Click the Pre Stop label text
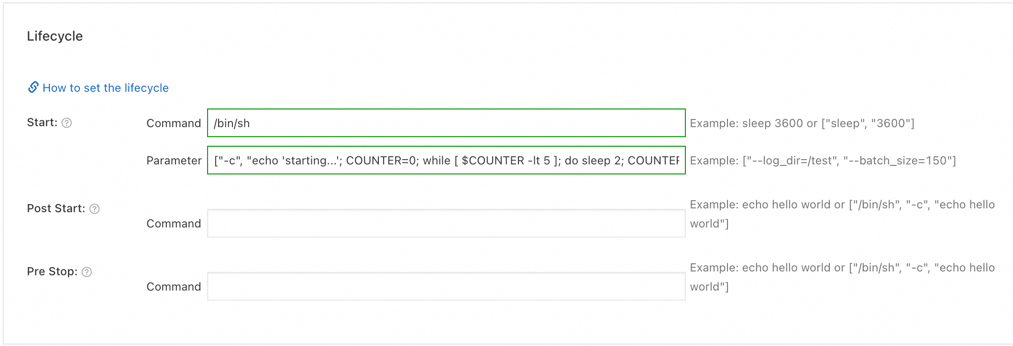Image resolution: width=1013 pixels, height=346 pixels. (52, 272)
